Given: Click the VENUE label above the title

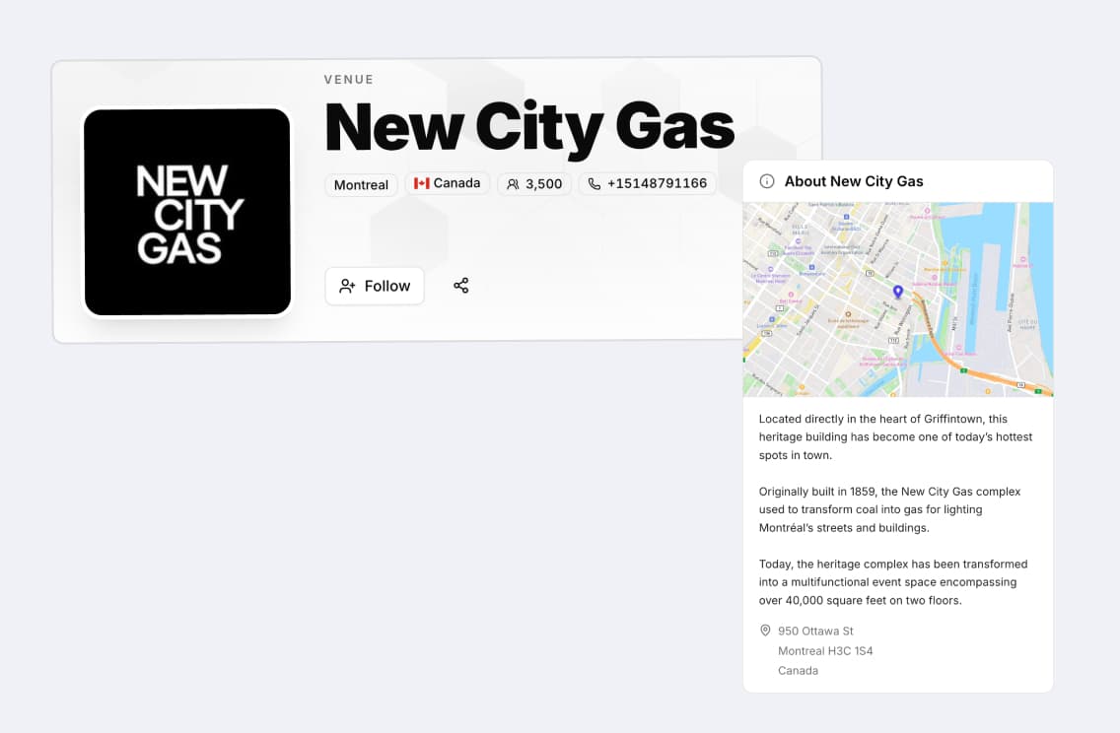Looking at the screenshot, I should [x=349, y=79].
